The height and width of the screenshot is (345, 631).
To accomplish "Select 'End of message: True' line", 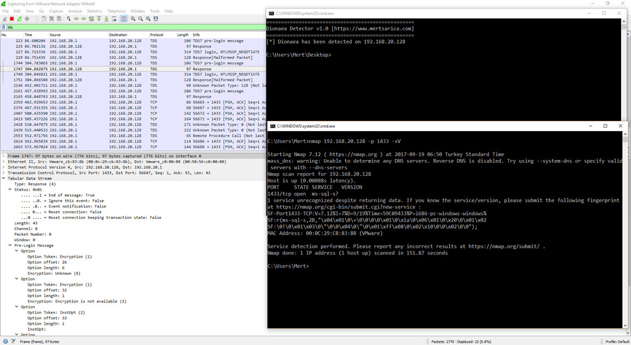I will pos(58,195).
